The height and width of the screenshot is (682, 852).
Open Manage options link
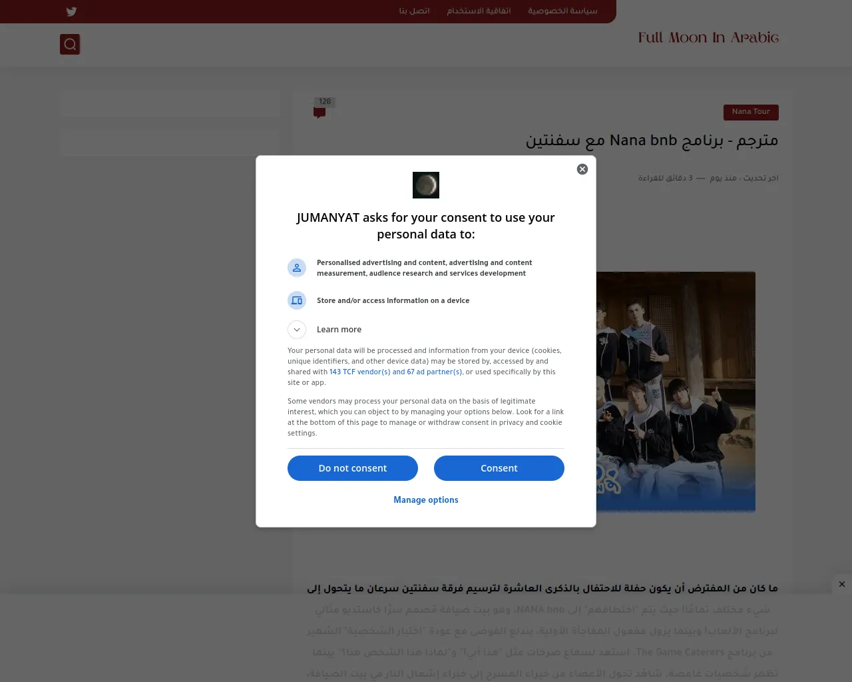(426, 500)
